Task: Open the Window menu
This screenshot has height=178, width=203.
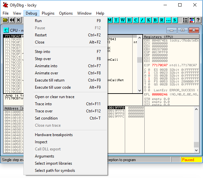Action: (x=84, y=13)
